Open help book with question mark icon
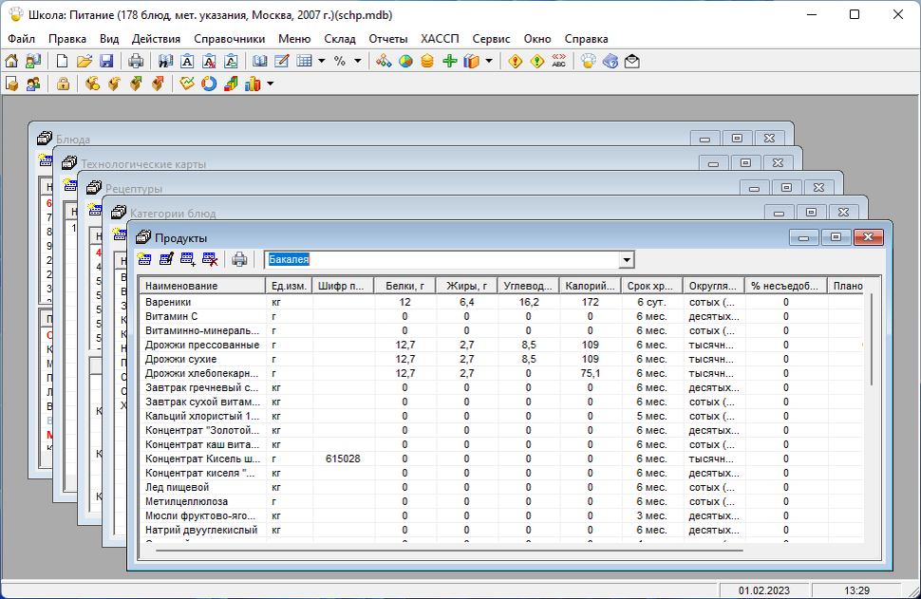 click(611, 61)
